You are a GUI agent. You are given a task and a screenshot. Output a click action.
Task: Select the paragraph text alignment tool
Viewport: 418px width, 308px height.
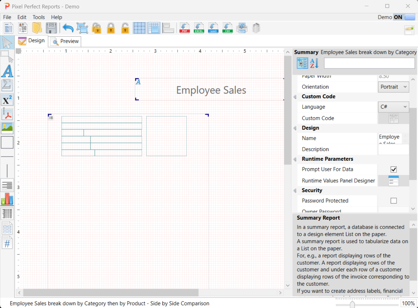[x=7, y=185]
